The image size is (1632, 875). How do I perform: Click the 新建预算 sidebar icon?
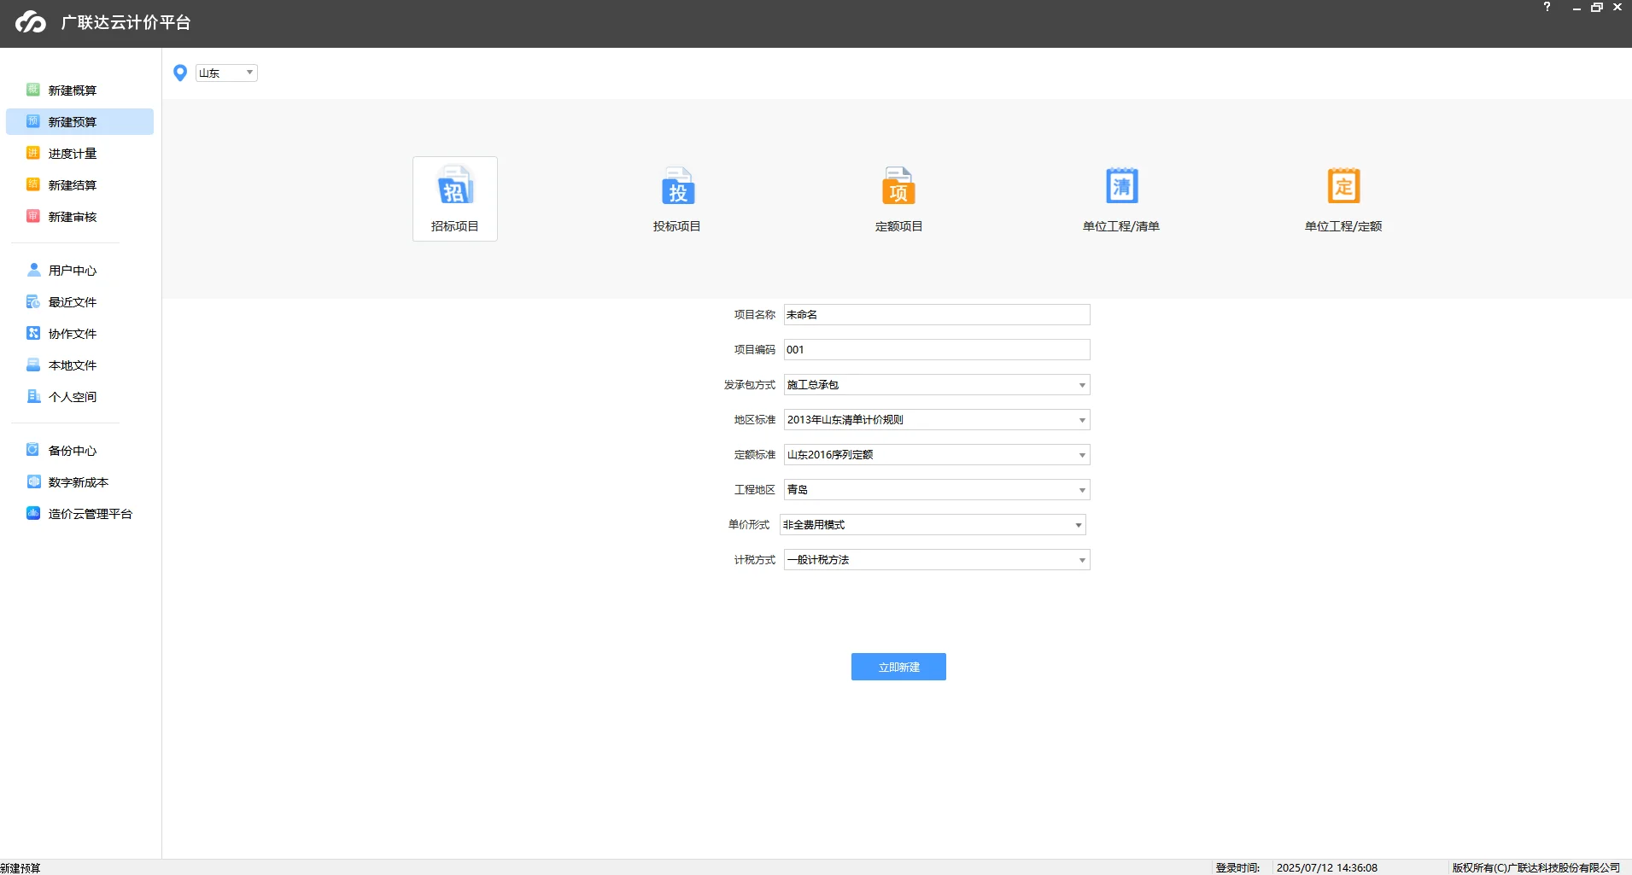click(33, 121)
